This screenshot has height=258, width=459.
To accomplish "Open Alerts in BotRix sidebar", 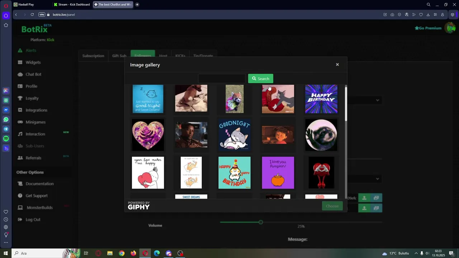I will pyautogui.click(x=31, y=51).
